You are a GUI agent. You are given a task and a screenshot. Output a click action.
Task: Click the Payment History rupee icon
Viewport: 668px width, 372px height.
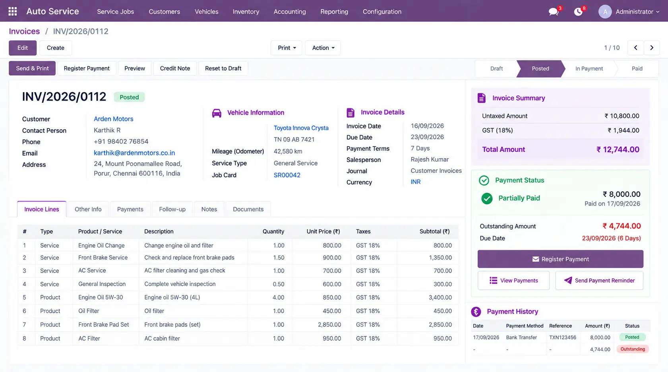476,312
